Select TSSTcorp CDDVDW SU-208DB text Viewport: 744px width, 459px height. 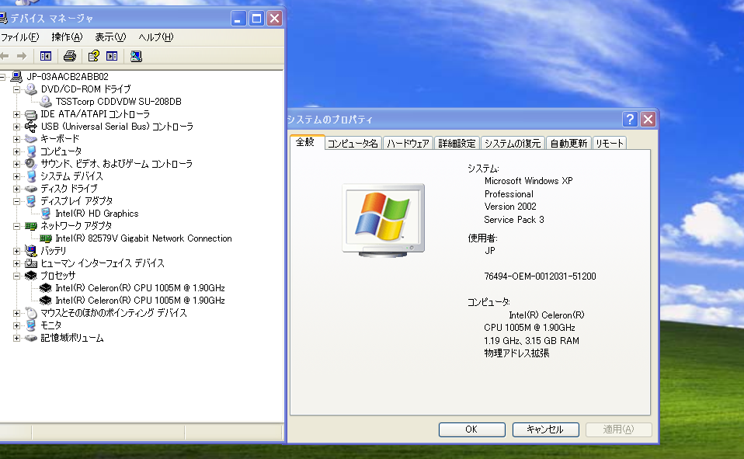tap(118, 102)
